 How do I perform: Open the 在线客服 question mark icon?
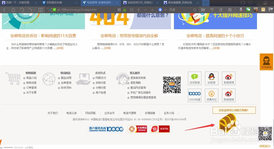point(195,78)
